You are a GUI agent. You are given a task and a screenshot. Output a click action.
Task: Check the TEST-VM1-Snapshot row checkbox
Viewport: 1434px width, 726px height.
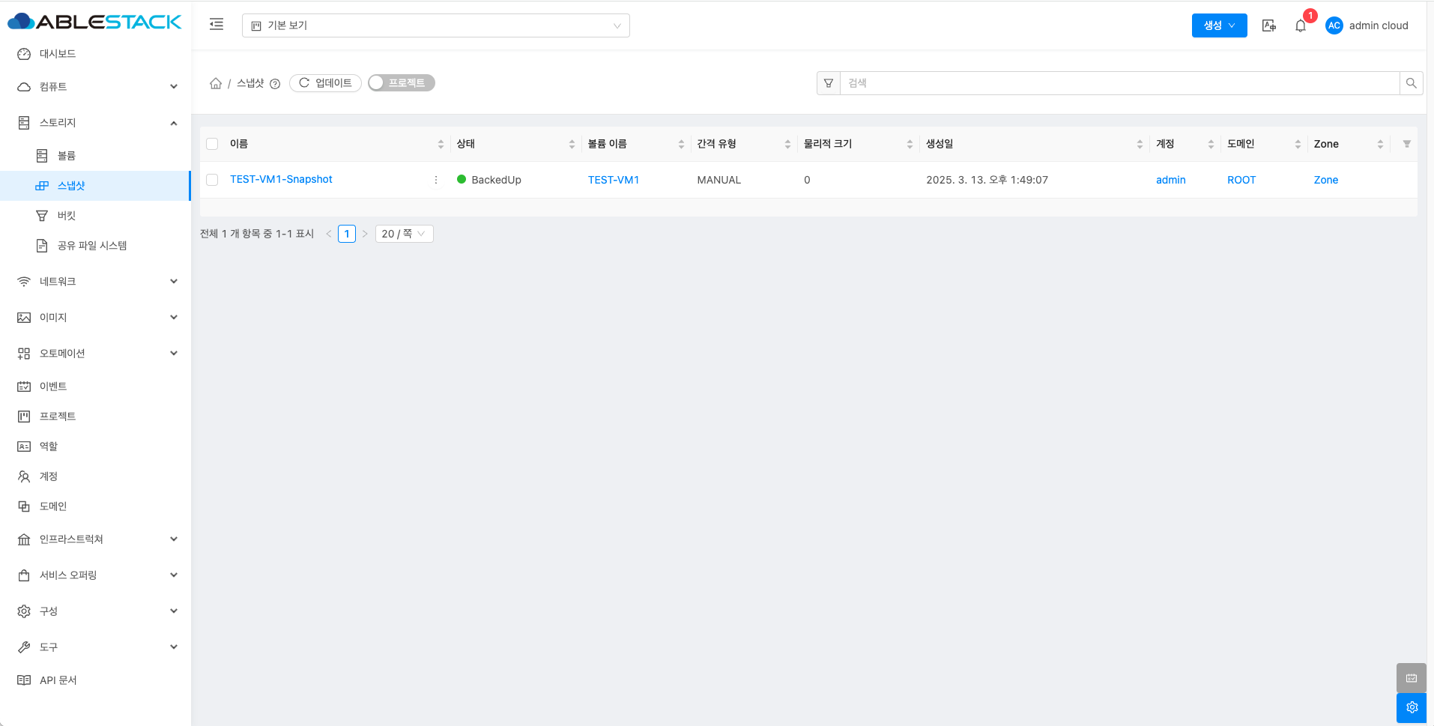pos(212,180)
